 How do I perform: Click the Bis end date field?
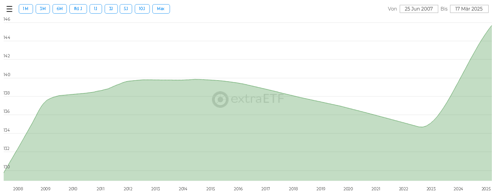pos(469,9)
